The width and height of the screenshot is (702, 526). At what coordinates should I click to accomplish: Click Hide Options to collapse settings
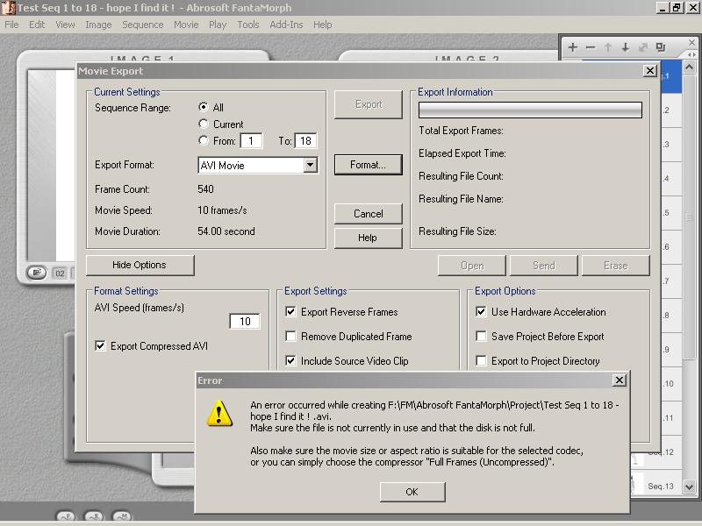(x=140, y=265)
